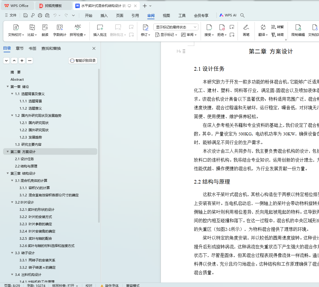Switch to the 视图 ribbon tab

166,16
